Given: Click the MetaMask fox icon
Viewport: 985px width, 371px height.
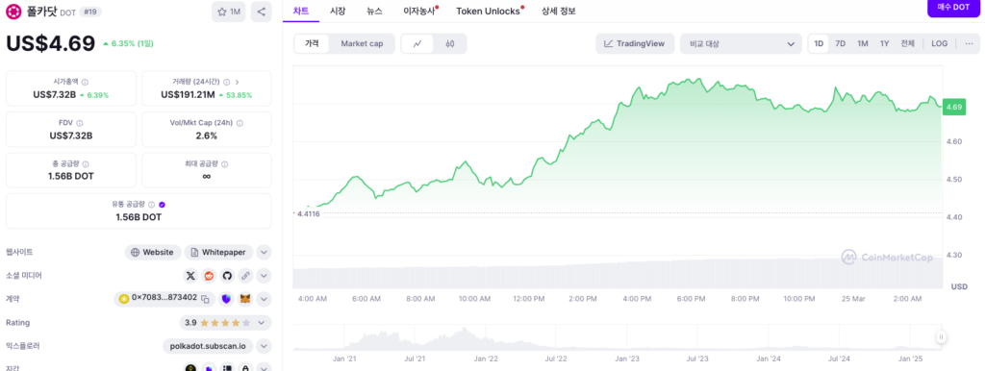Looking at the screenshot, I should tap(247, 299).
